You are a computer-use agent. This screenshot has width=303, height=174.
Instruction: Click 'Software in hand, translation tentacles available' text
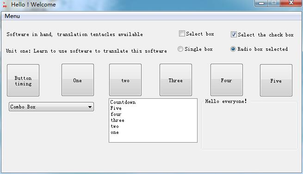pyautogui.click(x=75, y=34)
